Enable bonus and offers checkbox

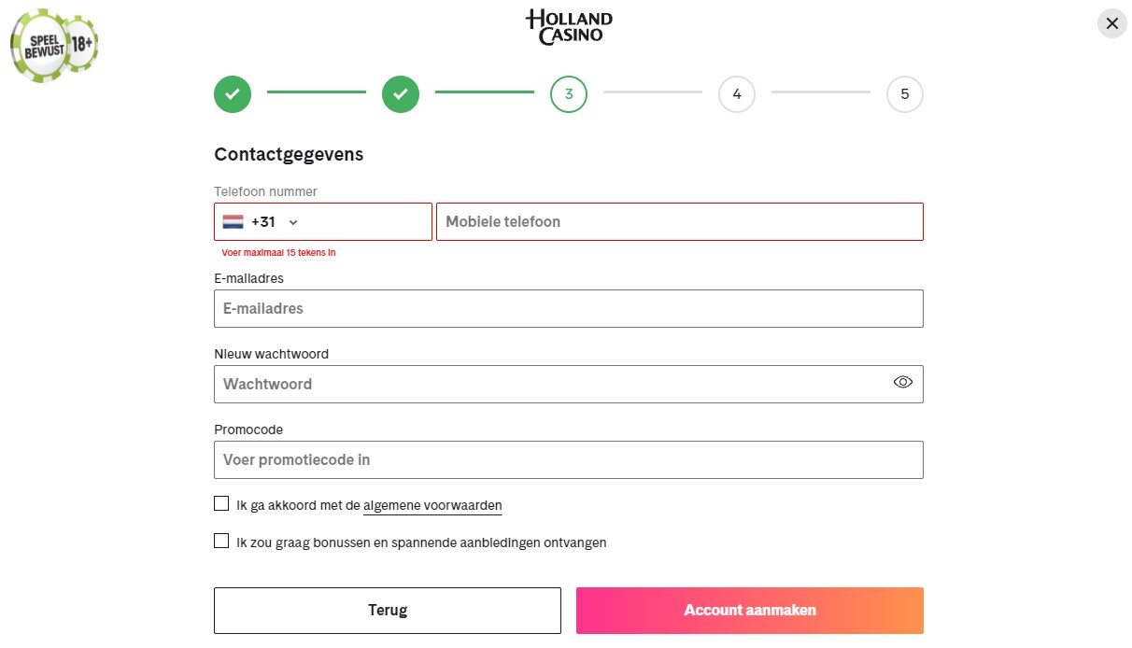coord(221,541)
